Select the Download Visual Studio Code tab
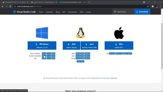This screenshot has height=92, width=163. coord(72,2)
